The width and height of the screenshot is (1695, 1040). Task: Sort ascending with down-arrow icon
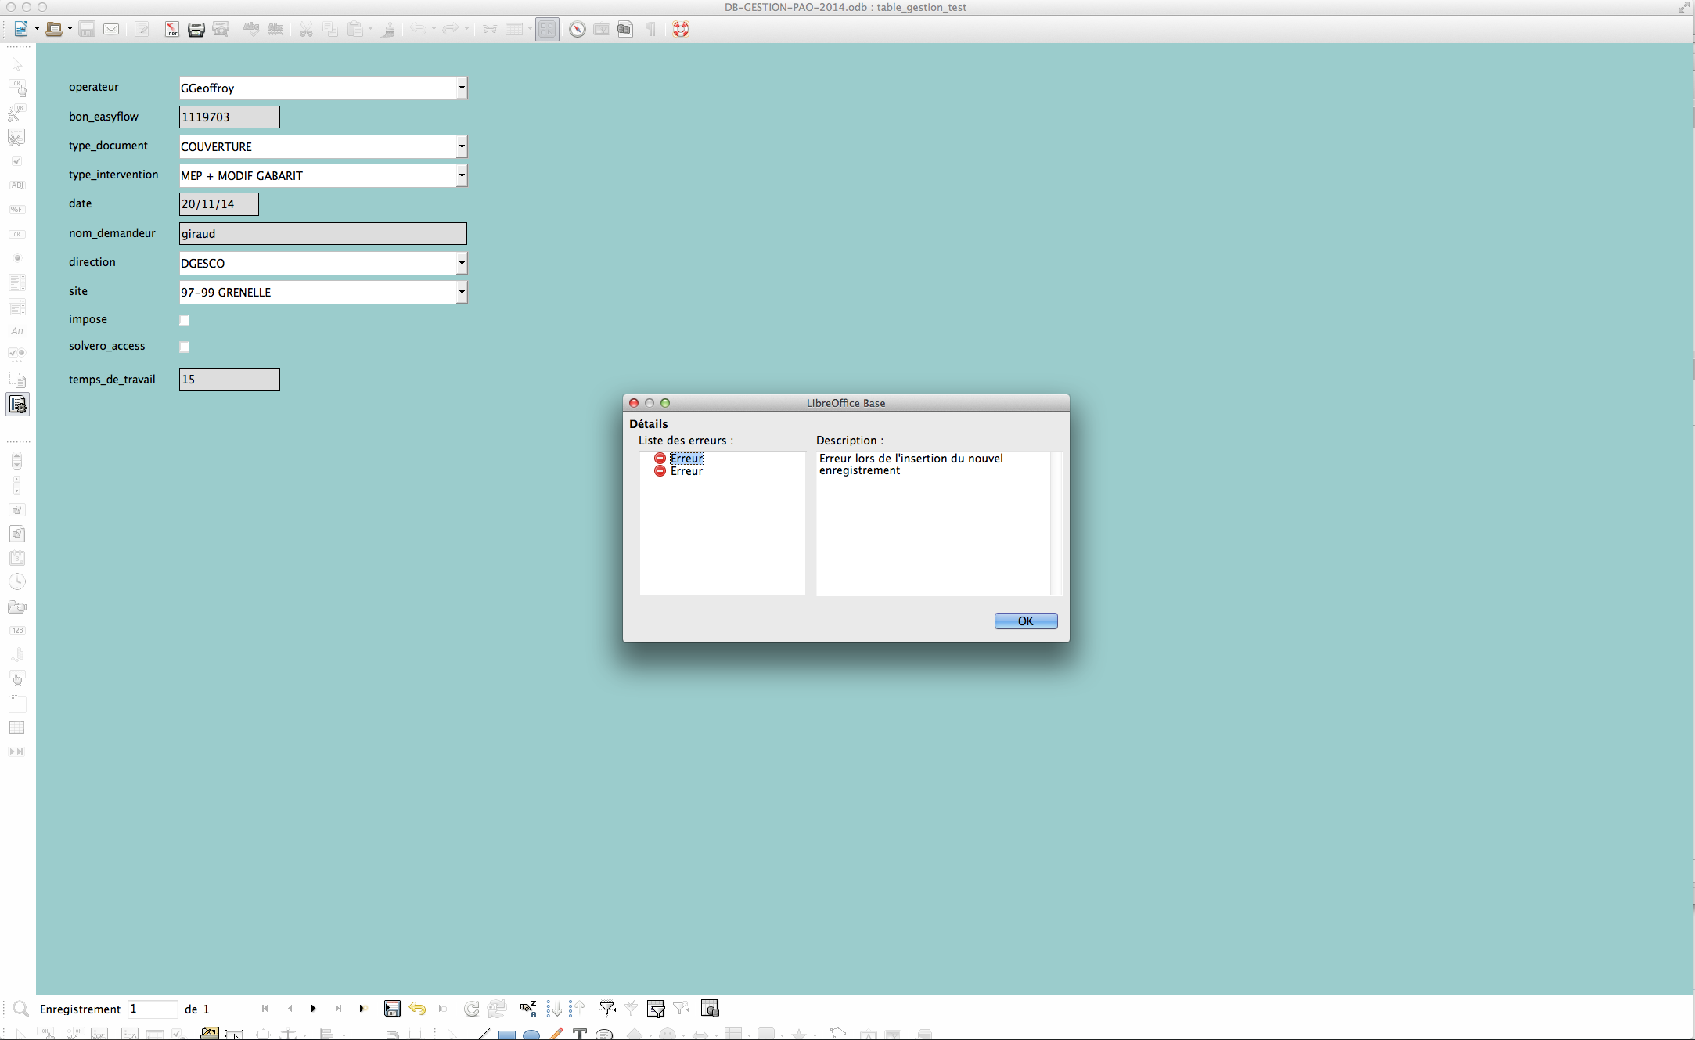[x=554, y=1009]
